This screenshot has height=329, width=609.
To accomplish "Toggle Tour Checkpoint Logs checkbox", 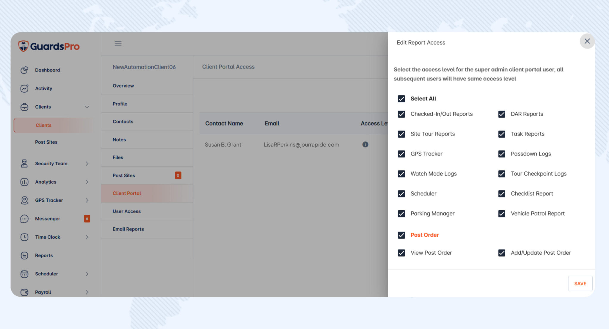I will 502,174.
